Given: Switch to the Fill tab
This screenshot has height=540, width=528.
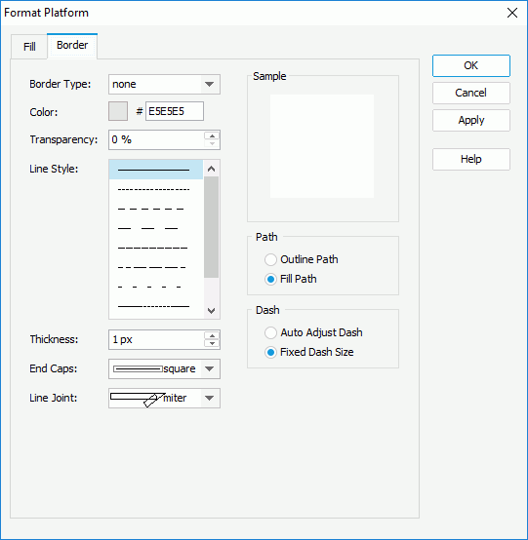Looking at the screenshot, I should [29, 47].
